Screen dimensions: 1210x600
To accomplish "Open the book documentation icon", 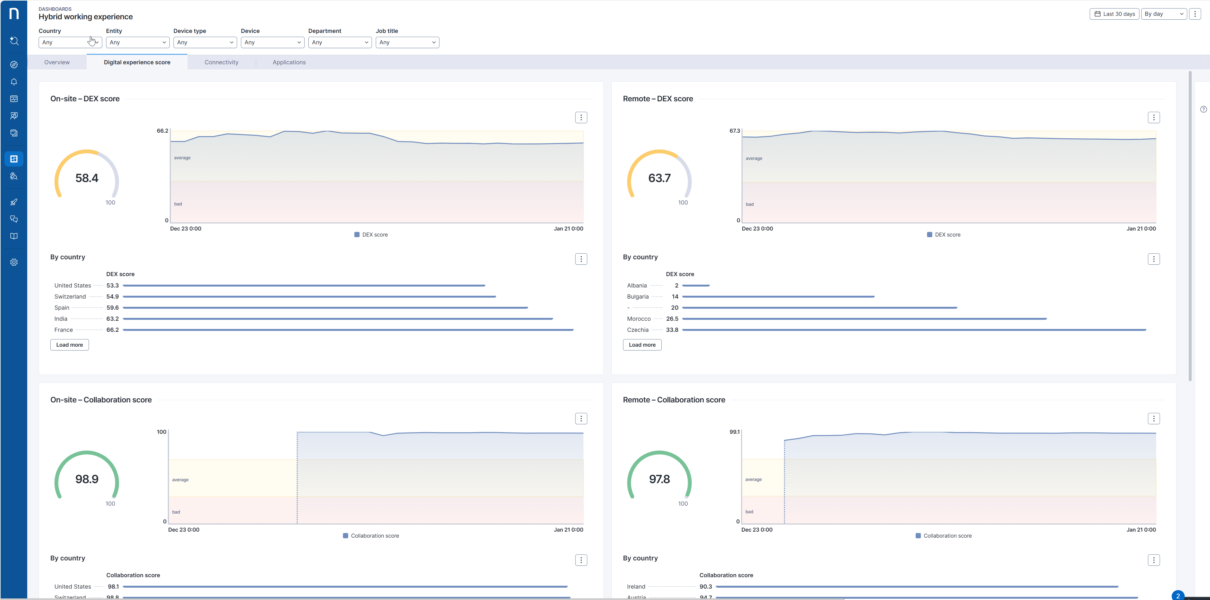I will 14,236.
